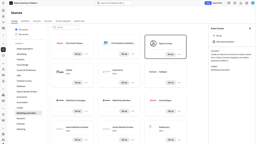Open more options on PathFactory card

point(179,140)
